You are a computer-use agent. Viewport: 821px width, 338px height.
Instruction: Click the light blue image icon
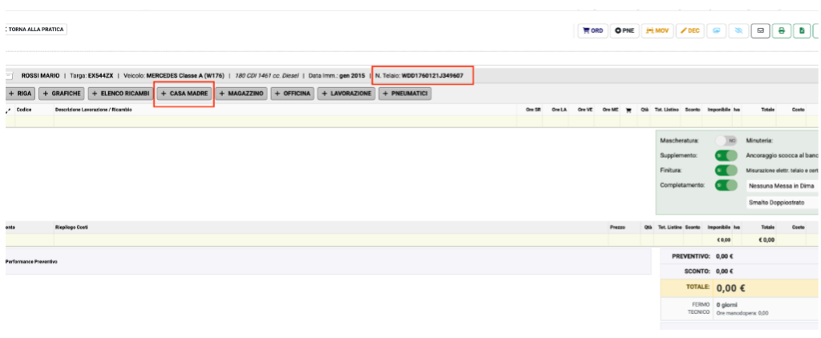point(716,31)
